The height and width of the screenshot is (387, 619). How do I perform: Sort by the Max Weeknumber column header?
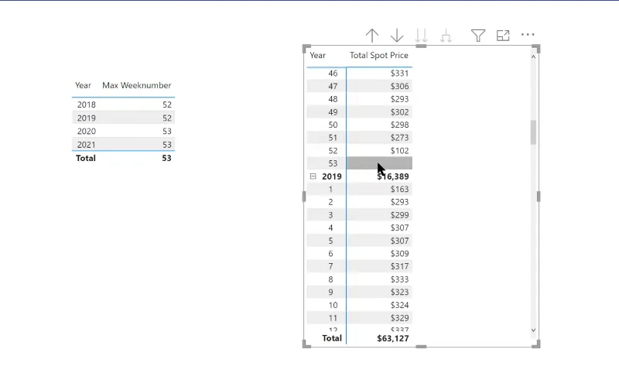(x=137, y=85)
